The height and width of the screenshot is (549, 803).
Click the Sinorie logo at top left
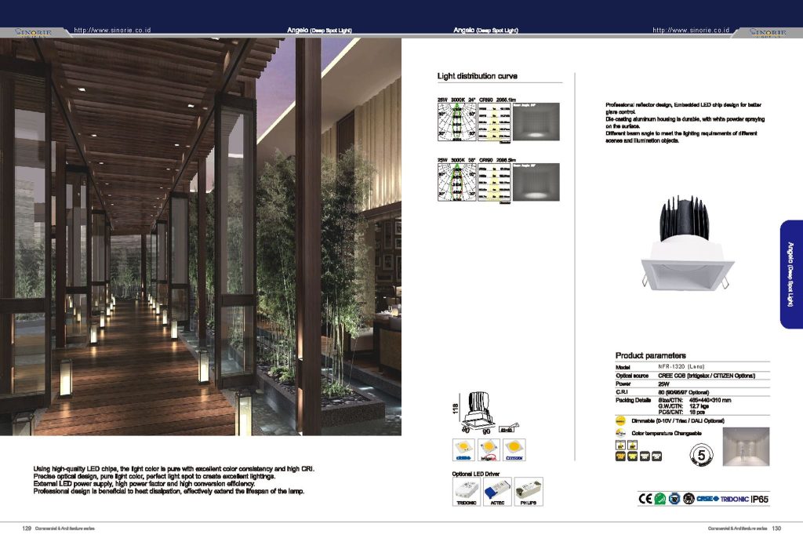click(31, 32)
